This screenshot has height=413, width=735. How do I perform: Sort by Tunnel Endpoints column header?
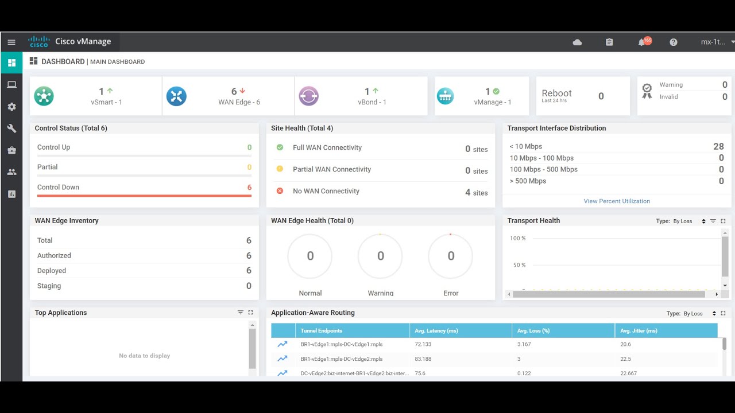tap(353, 330)
